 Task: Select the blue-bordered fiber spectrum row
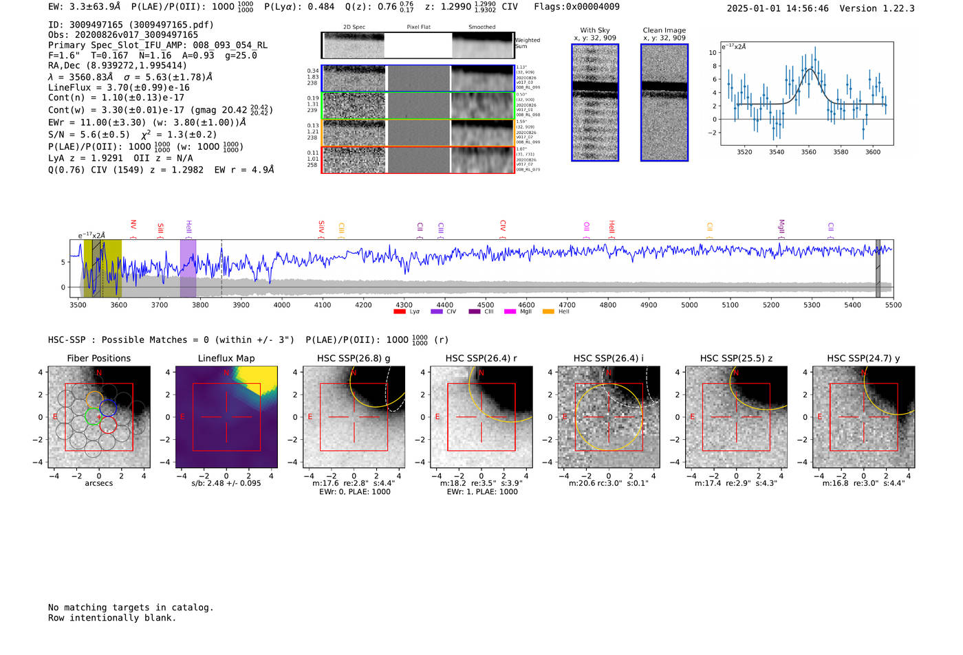point(418,78)
